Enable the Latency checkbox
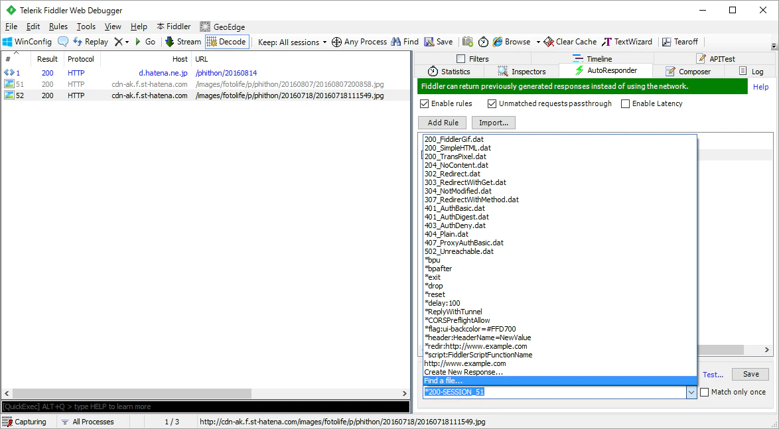The width and height of the screenshot is (779, 429). pyautogui.click(x=626, y=104)
